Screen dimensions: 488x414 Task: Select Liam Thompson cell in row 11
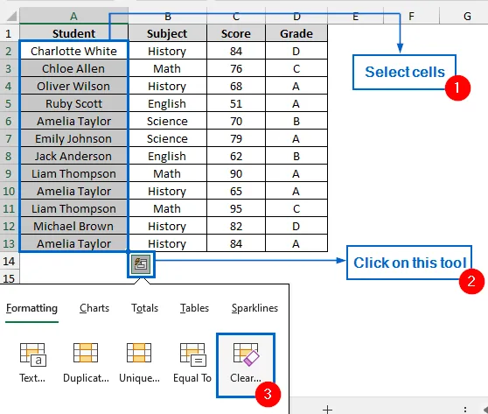(x=73, y=208)
